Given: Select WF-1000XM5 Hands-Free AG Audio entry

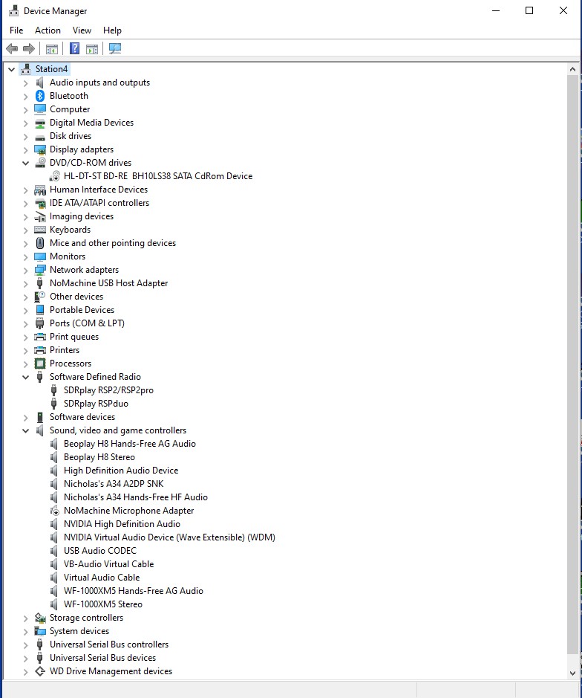Looking at the screenshot, I should pos(134,591).
